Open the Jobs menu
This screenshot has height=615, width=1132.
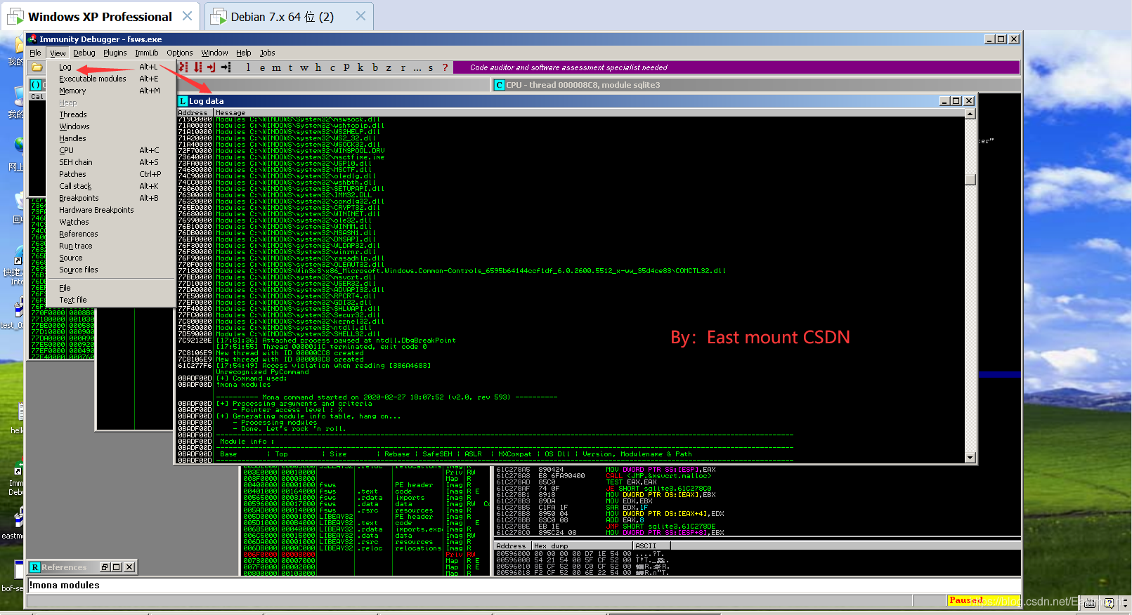point(267,53)
